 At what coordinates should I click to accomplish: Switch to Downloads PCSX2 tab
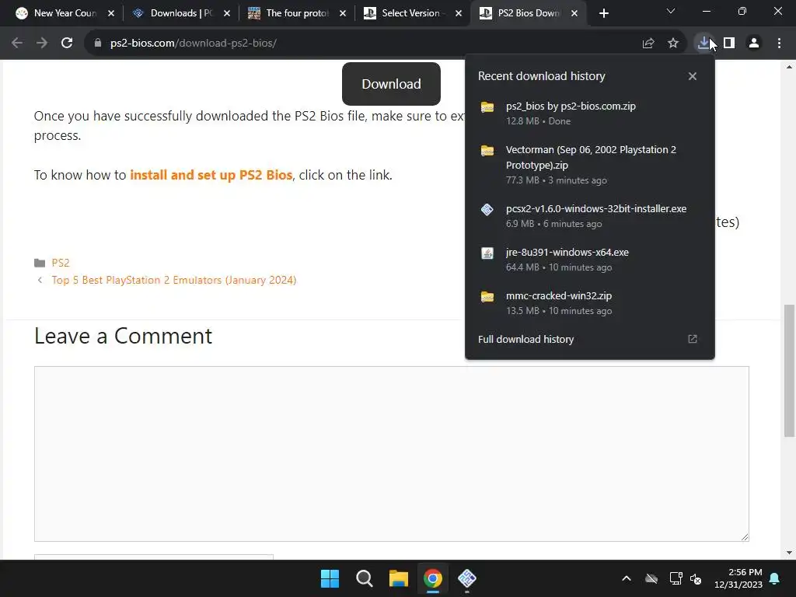pyautogui.click(x=180, y=13)
